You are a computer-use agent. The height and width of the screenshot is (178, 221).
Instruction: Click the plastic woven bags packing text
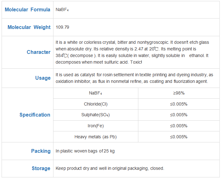click(85, 151)
